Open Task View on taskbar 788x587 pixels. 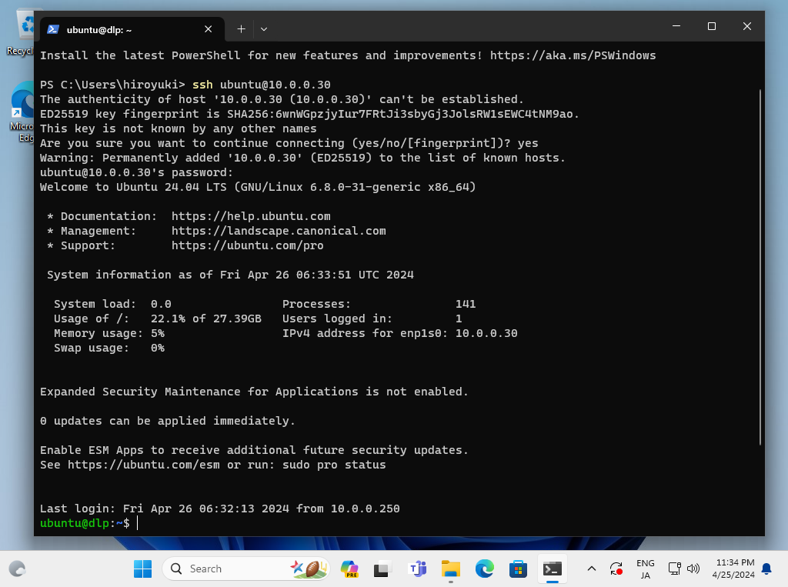[x=382, y=569]
